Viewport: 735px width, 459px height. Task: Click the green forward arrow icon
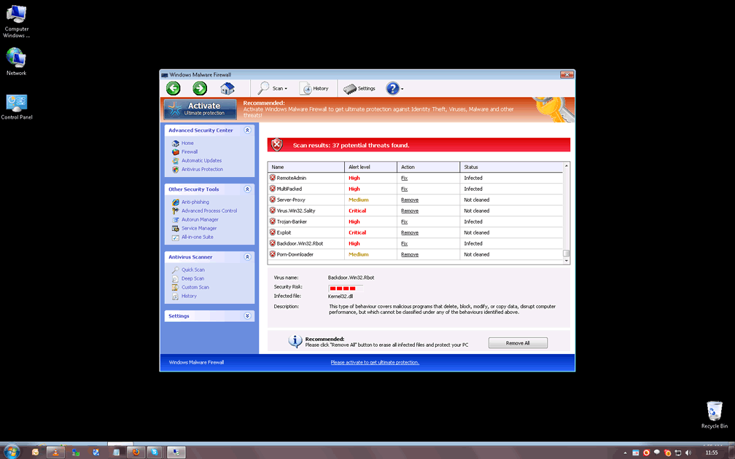200,88
